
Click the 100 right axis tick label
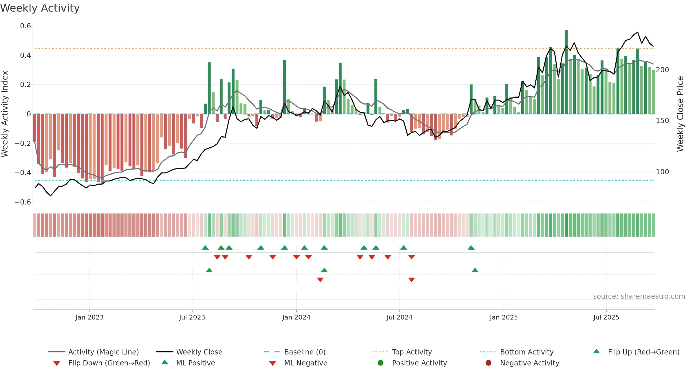click(663, 172)
